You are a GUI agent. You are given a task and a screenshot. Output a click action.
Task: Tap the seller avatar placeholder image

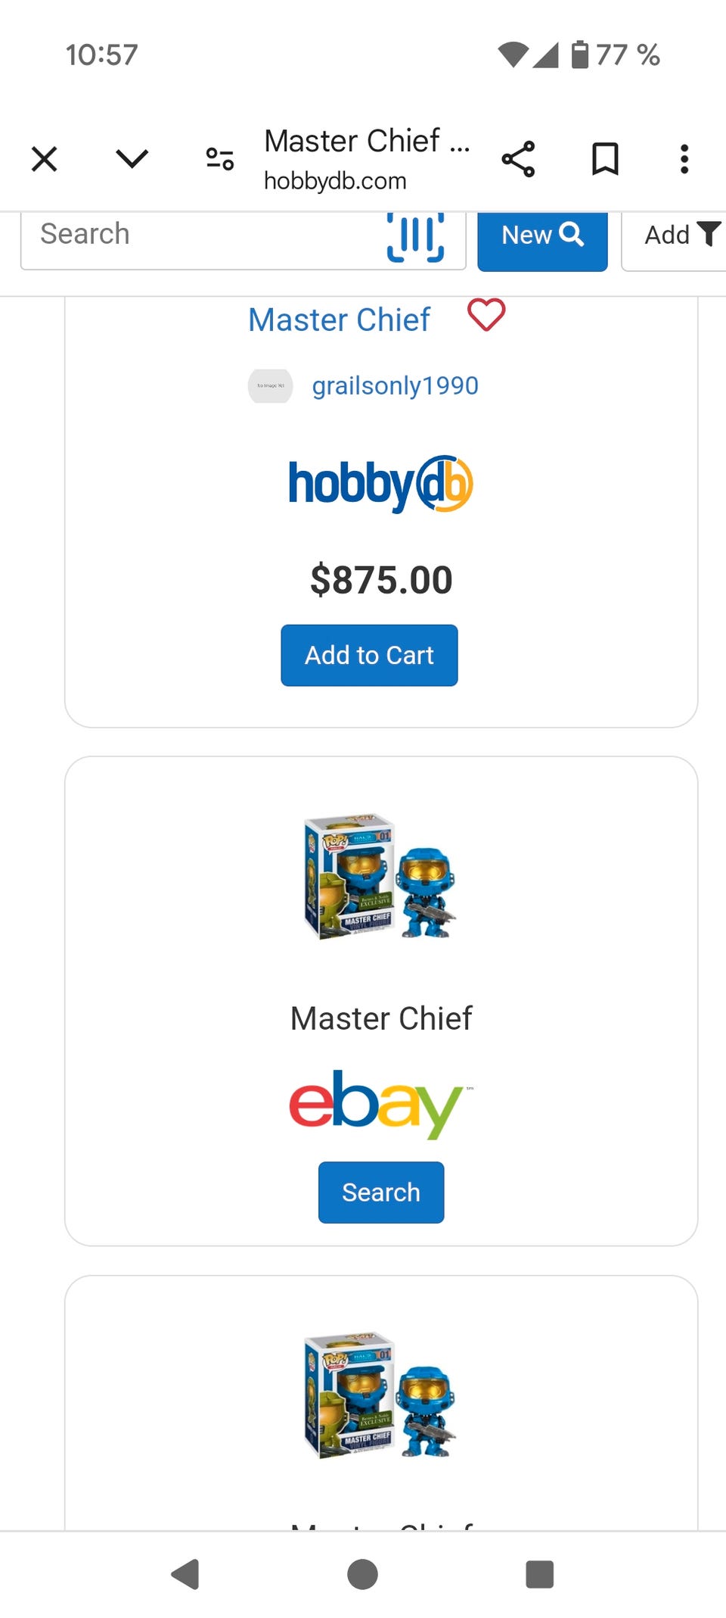270,386
